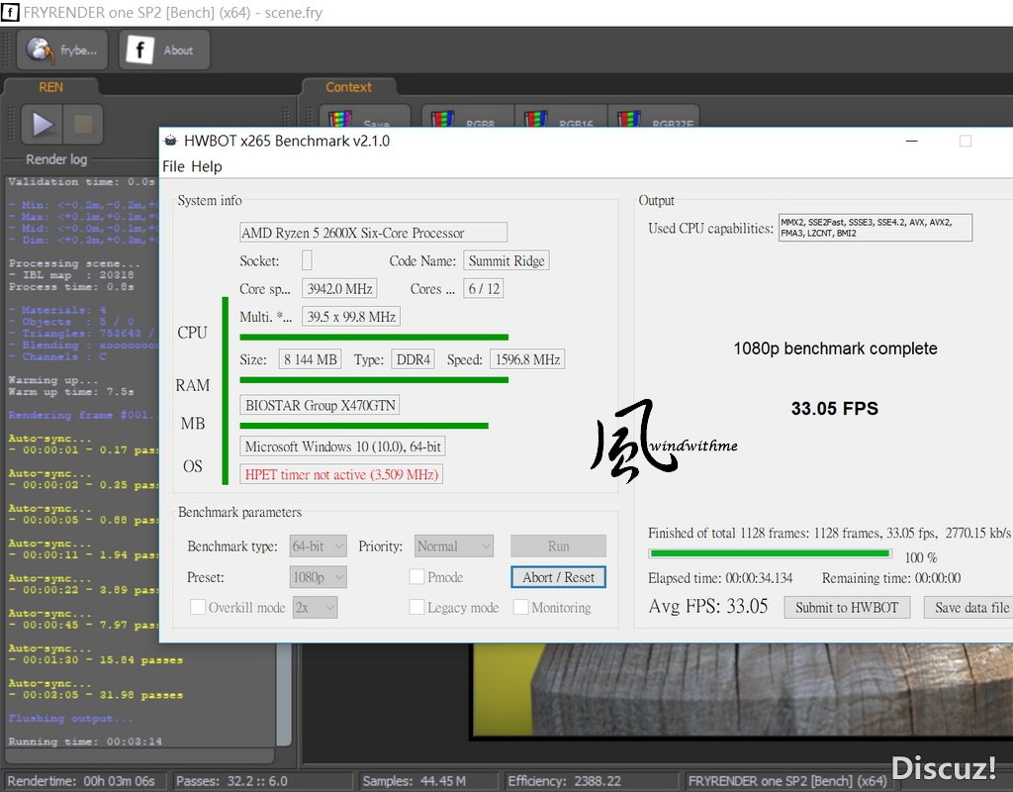This screenshot has height=792, width=1013.
Task: Click 'FRYRENDER one SP2 [Bench] (x64)' in status bar
Action: tap(786, 781)
